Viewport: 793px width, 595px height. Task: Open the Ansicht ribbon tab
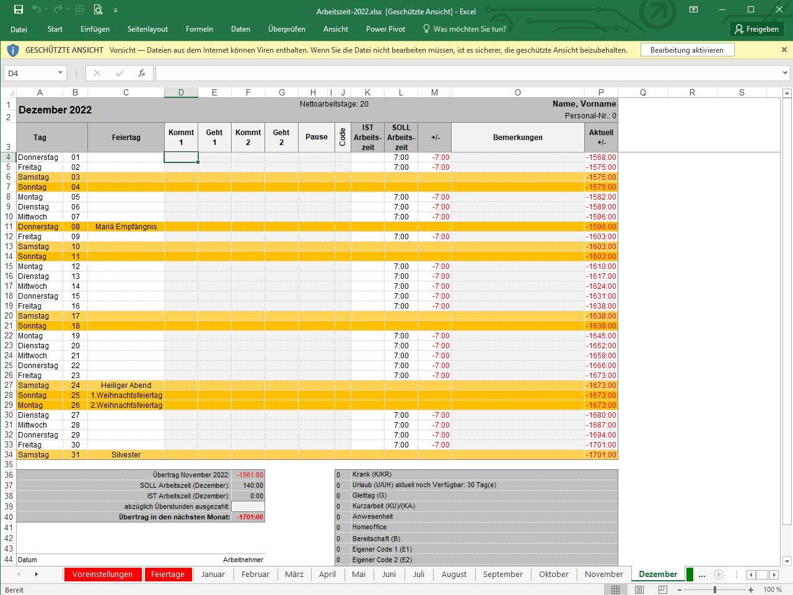point(336,29)
